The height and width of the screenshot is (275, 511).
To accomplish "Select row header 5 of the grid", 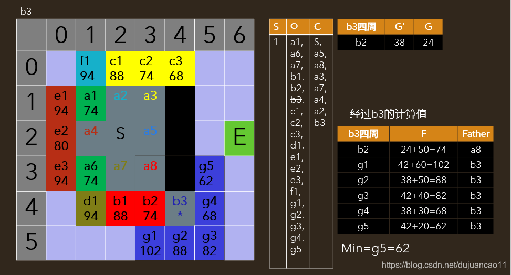I will tap(32, 243).
